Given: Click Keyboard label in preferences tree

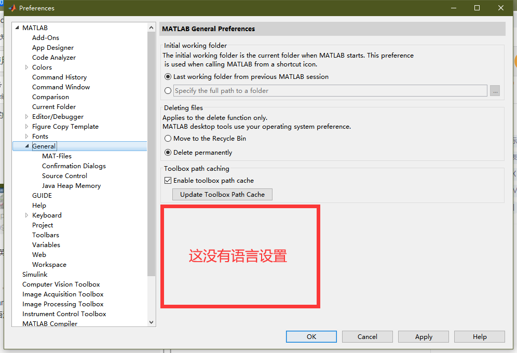Looking at the screenshot, I should (x=47, y=215).
